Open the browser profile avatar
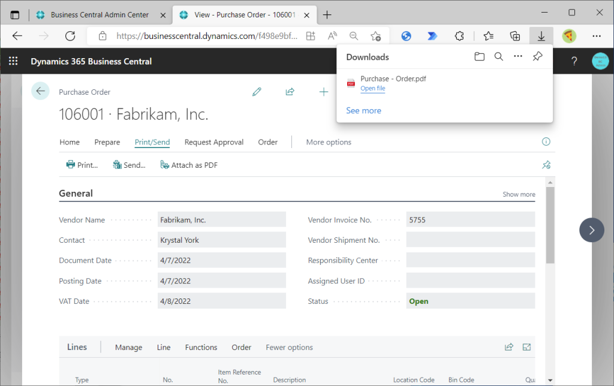Image resolution: width=614 pixels, height=386 pixels. click(x=569, y=36)
